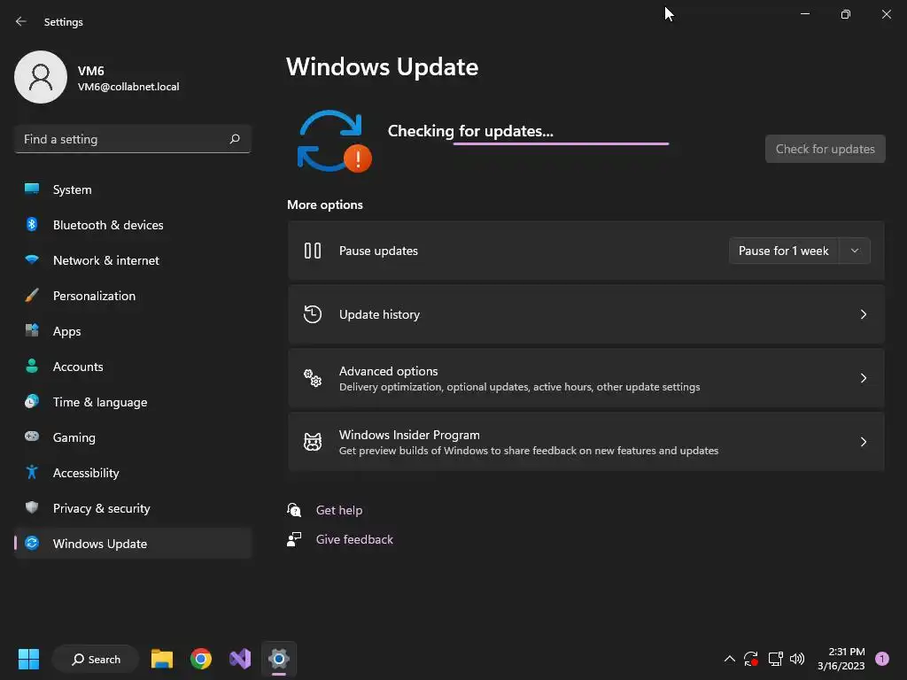The height and width of the screenshot is (680, 907).
Task: Click the VM6@collabnet.local account email
Action: tap(128, 87)
